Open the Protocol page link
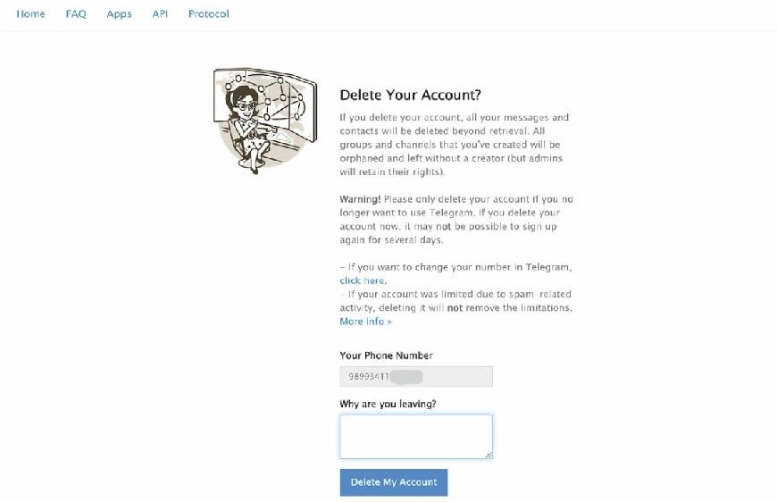777x502 pixels. point(209,14)
